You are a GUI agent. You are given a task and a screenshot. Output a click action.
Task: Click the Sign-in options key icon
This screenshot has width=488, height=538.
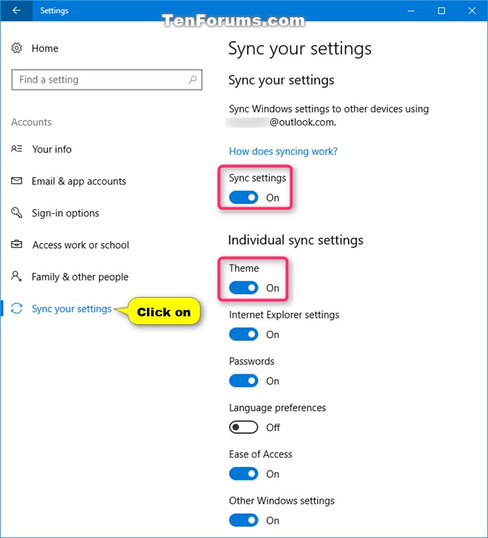(x=16, y=212)
